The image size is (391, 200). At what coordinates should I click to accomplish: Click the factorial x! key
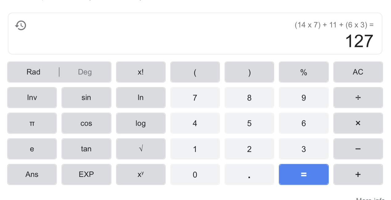tap(141, 72)
